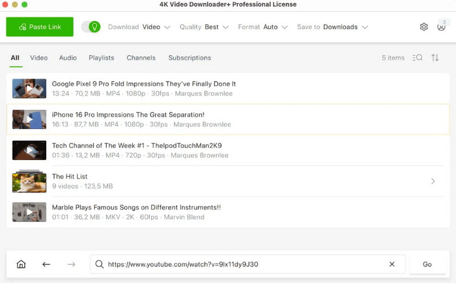Click the '01:36 · 13,2 MB · MP4 · 720p' details
This screenshot has width=456, height=283.
pyautogui.click(x=140, y=155)
